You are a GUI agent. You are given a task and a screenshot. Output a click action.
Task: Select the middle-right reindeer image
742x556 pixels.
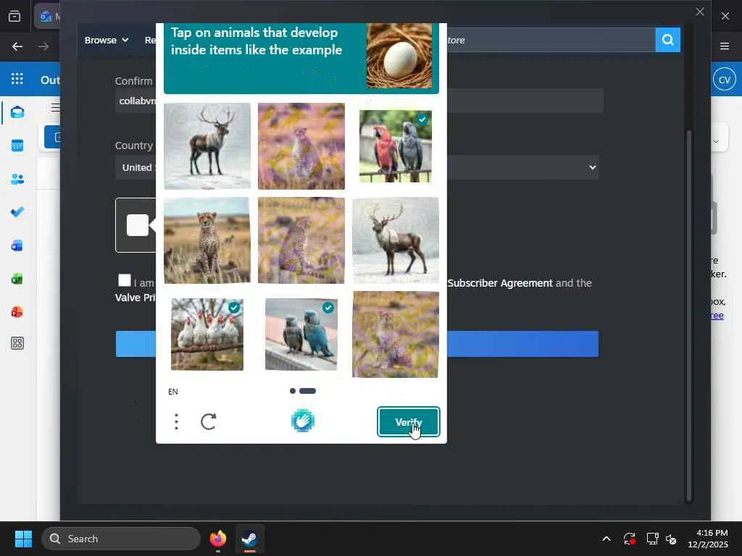(x=396, y=240)
